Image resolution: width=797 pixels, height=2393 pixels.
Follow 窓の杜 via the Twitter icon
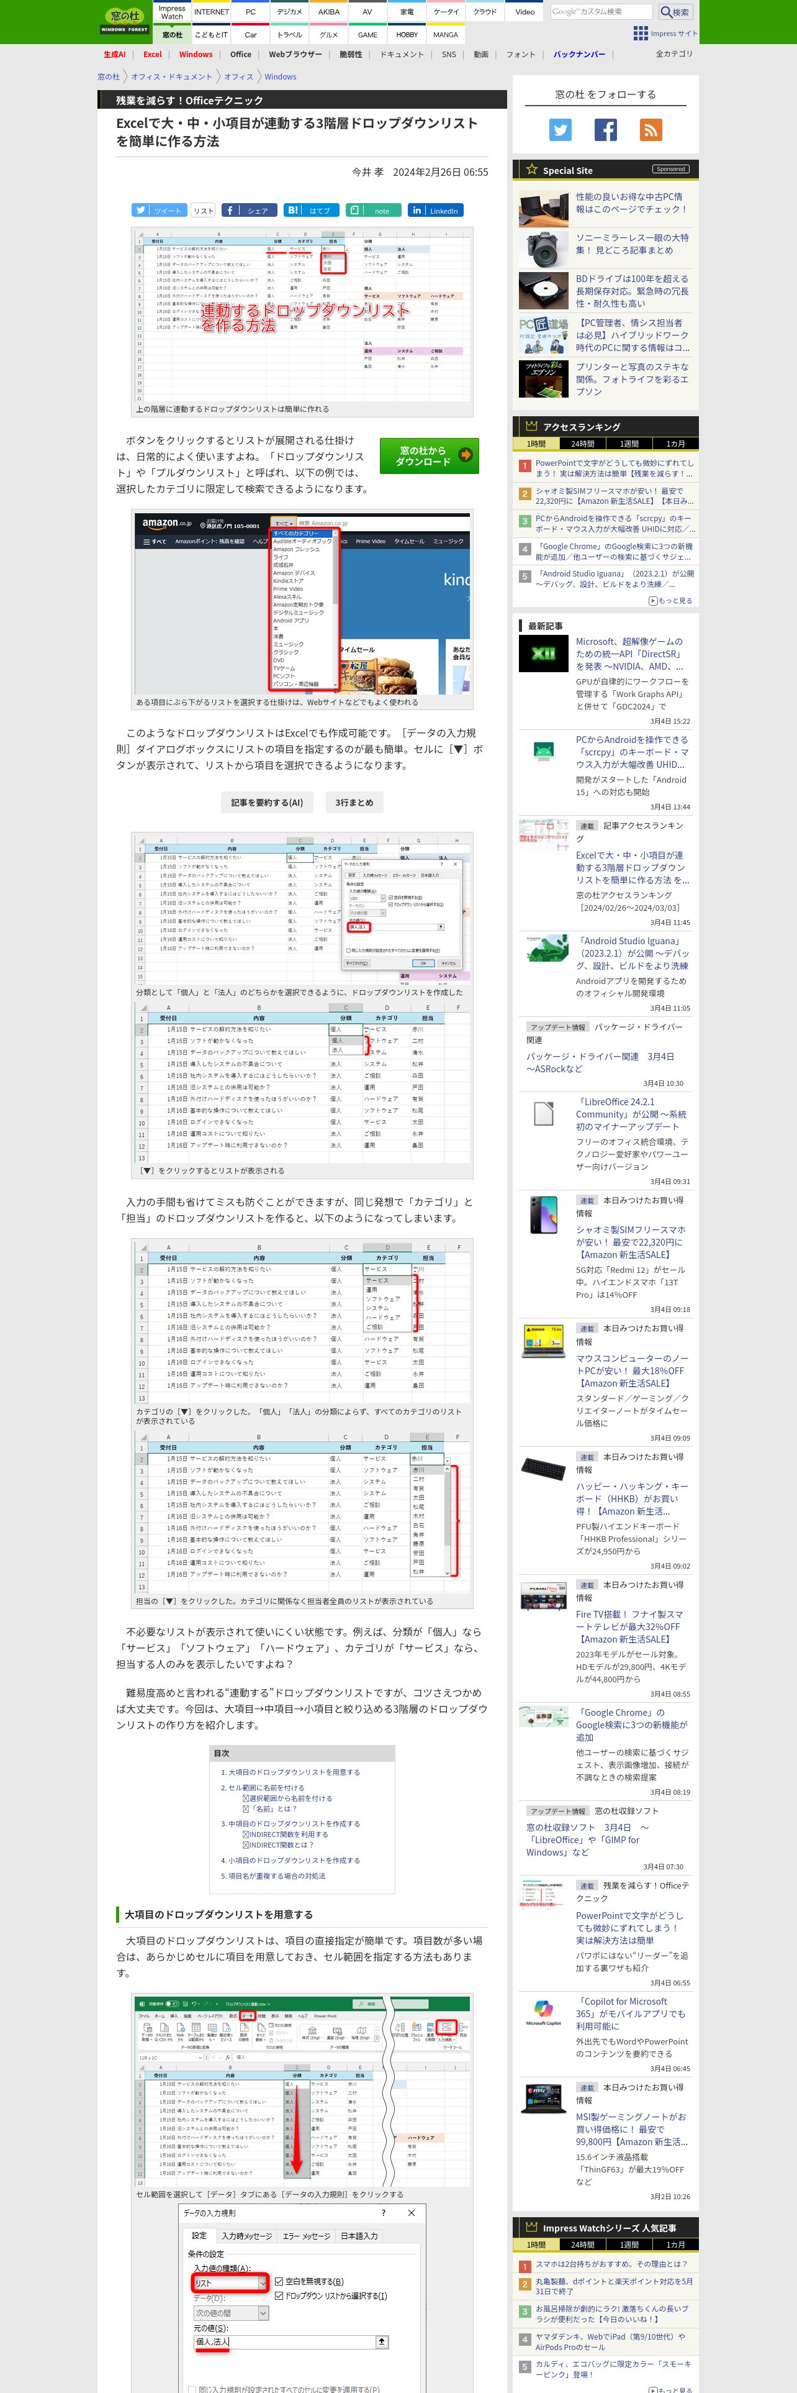561,130
